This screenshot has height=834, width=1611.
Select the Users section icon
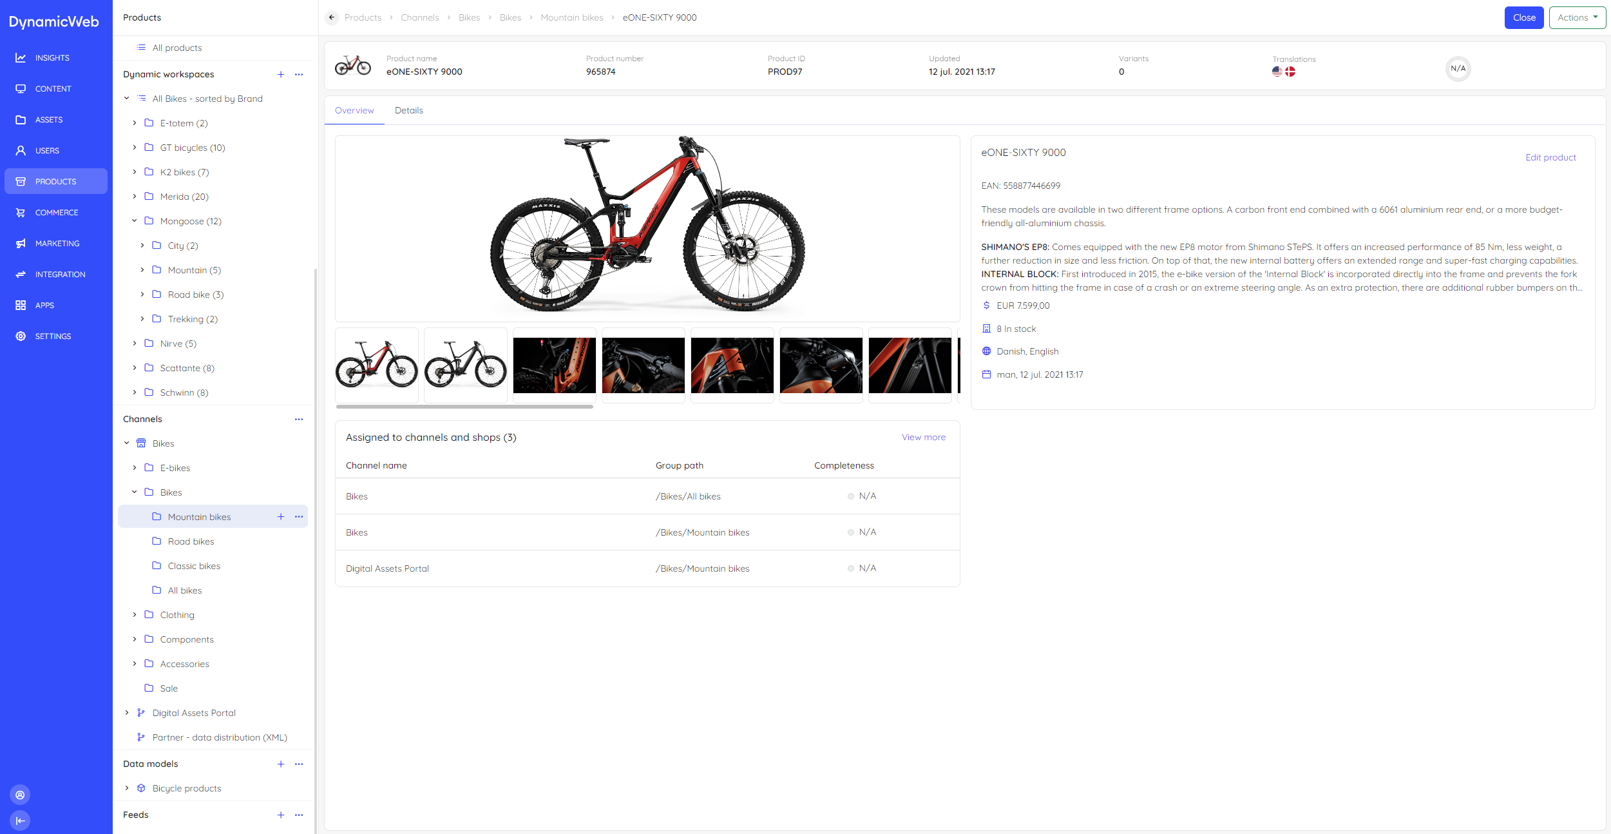click(x=20, y=150)
